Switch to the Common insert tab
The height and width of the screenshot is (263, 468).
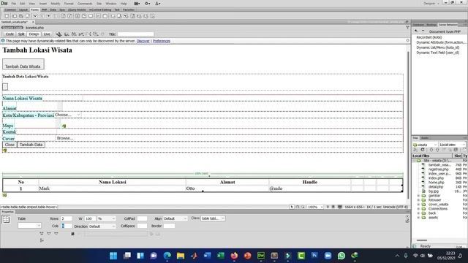pos(10,9)
